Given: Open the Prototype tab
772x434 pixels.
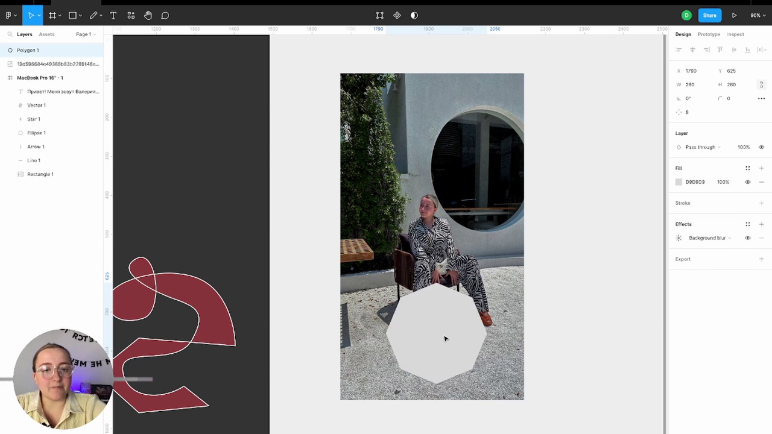Looking at the screenshot, I should pos(709,34).
